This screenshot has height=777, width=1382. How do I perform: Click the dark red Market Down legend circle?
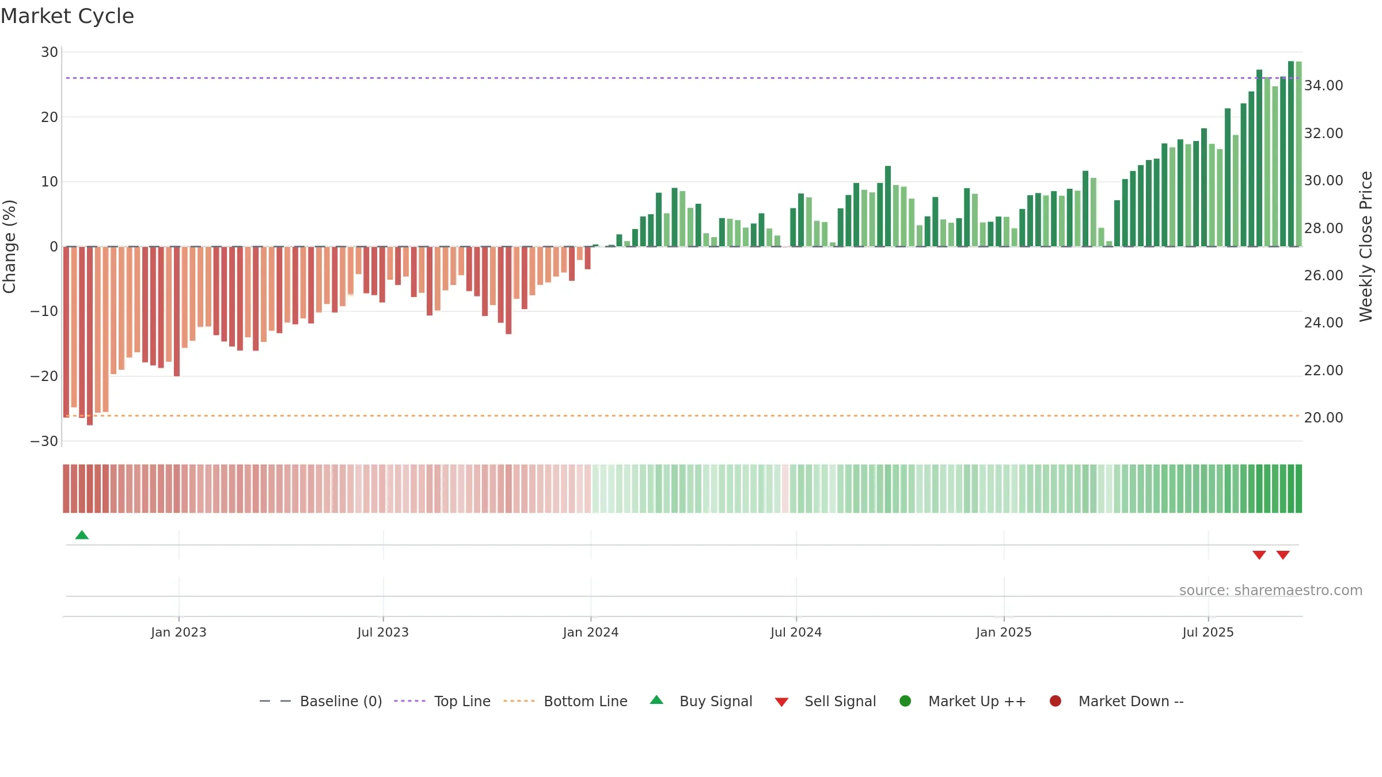click(x=1056, y=701)
